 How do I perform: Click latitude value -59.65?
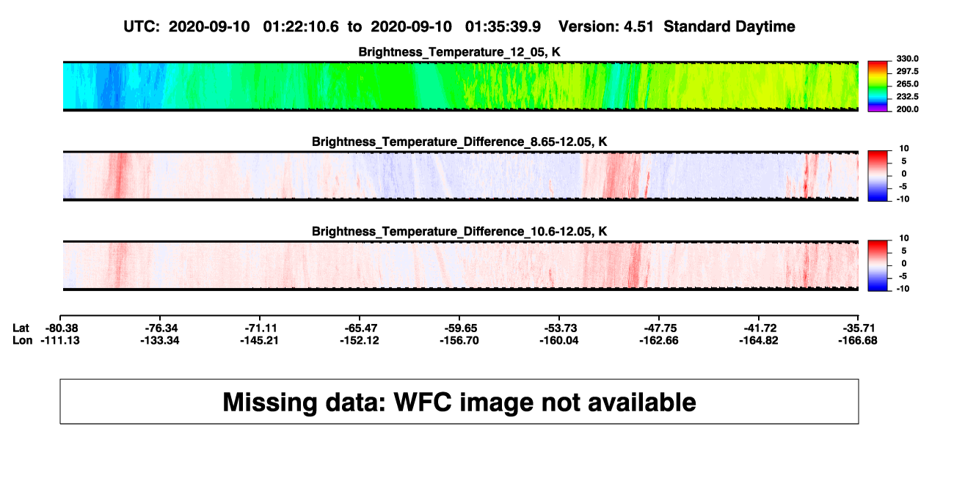pos(461,328)
